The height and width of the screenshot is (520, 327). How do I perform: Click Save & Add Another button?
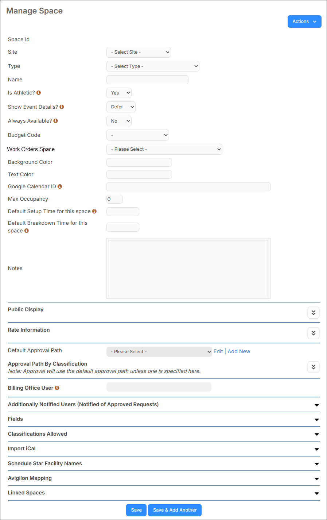tap(175, 510)
